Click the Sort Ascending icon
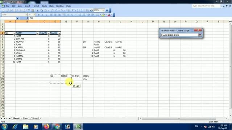Image resolution: width=232 pixels, height=130 pixels. coord(78,10)
